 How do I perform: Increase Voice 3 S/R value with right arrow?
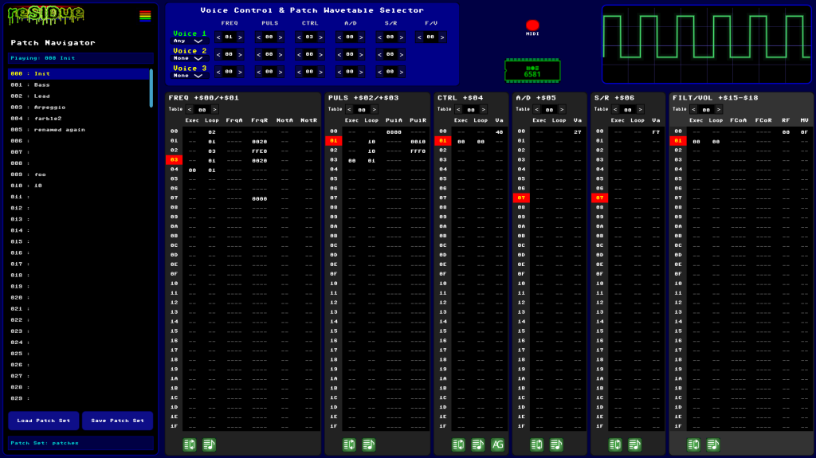click(402, 72)
